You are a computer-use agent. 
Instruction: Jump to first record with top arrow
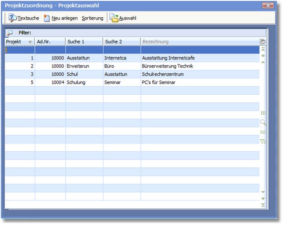pos(263,49)
